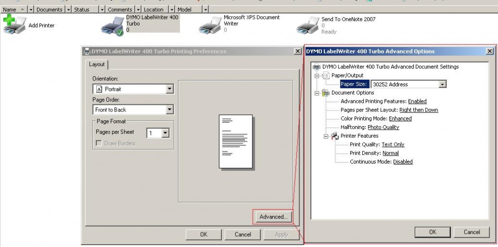498x247 pixels.
Task: Sort by the Name column header
Action: tap(14, 10)
